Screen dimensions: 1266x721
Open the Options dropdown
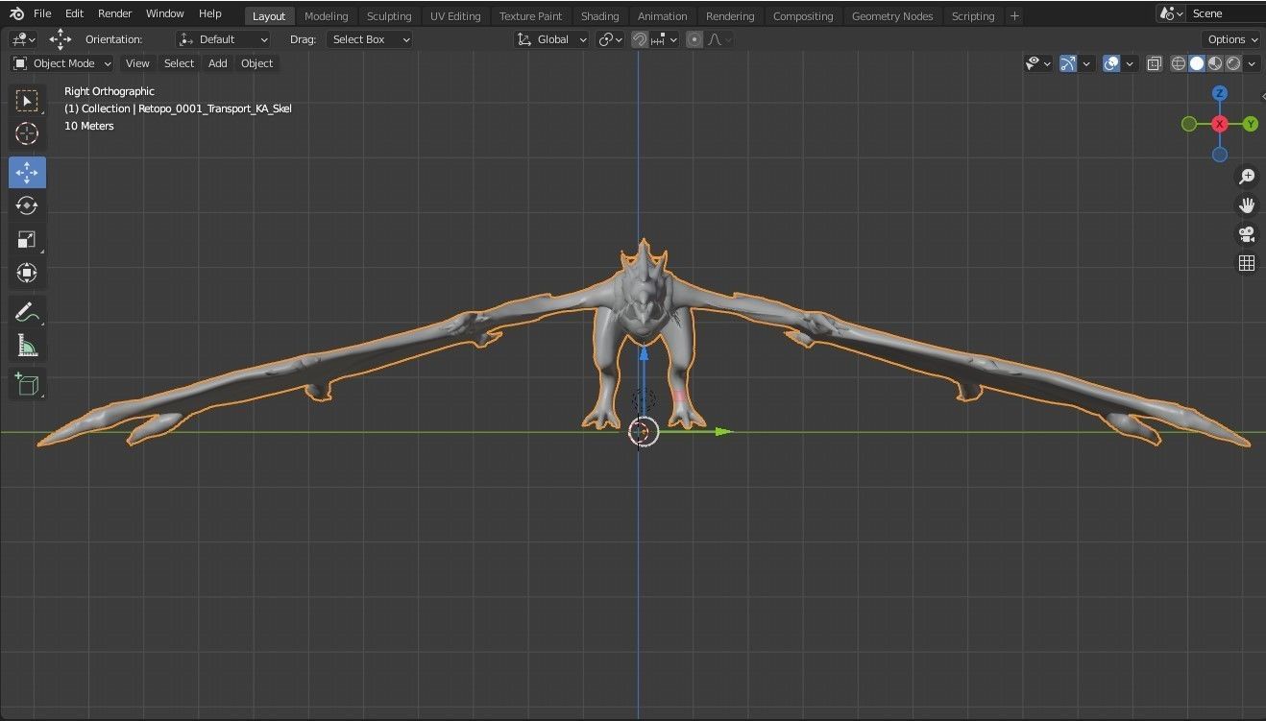(x=1231, y=39)
